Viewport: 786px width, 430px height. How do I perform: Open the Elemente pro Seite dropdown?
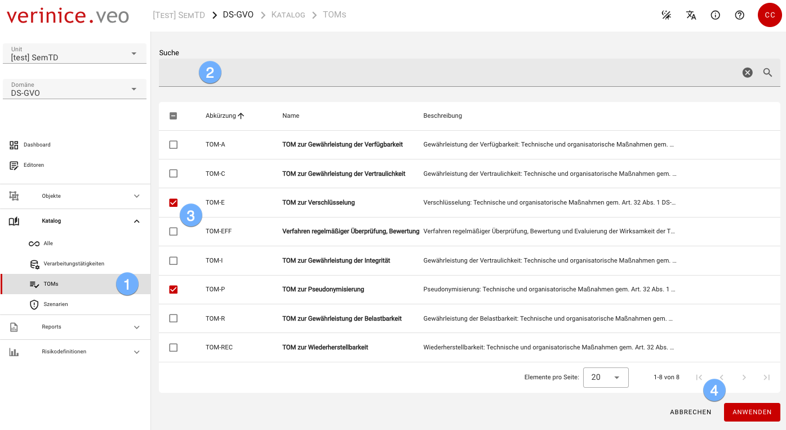click(605, 377)
